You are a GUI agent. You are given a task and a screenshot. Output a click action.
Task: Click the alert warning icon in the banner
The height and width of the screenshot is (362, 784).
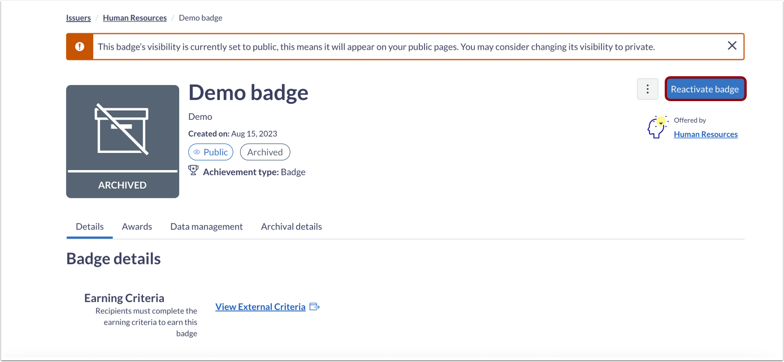tap(79, 46)
